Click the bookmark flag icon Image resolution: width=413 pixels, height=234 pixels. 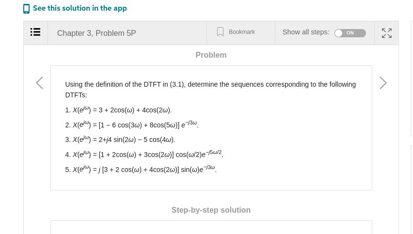[220, 32]
